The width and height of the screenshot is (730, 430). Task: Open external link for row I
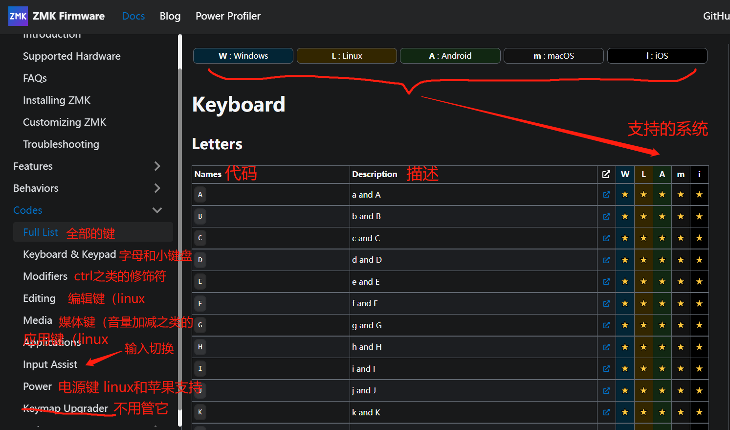pyautogui.click(x=606, y=369)
